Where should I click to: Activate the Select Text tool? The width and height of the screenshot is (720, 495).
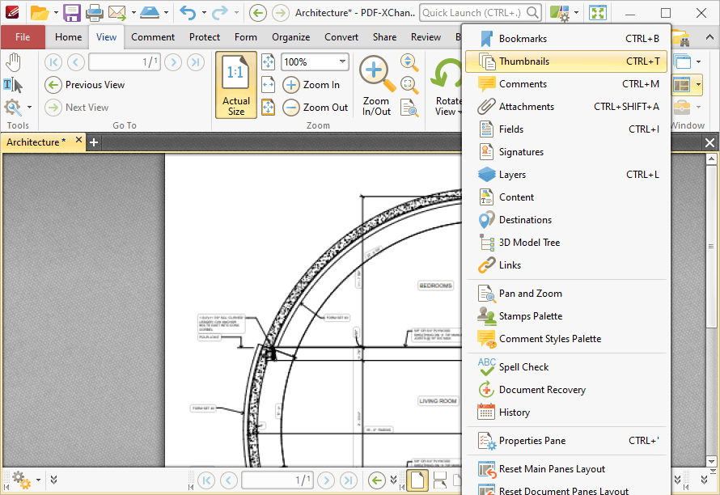(x=11, y=84)
